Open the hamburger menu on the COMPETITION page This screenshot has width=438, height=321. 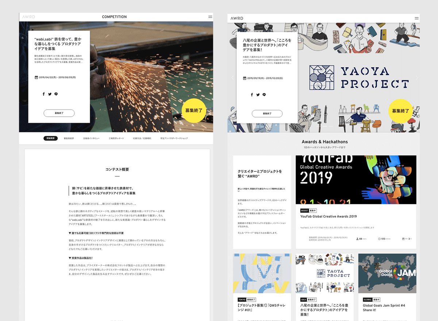210,17
